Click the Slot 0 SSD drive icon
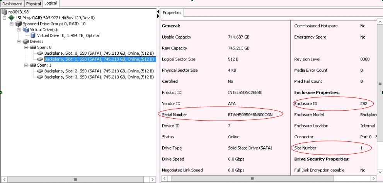The image size is (383, 183). [x=40, y=53]
